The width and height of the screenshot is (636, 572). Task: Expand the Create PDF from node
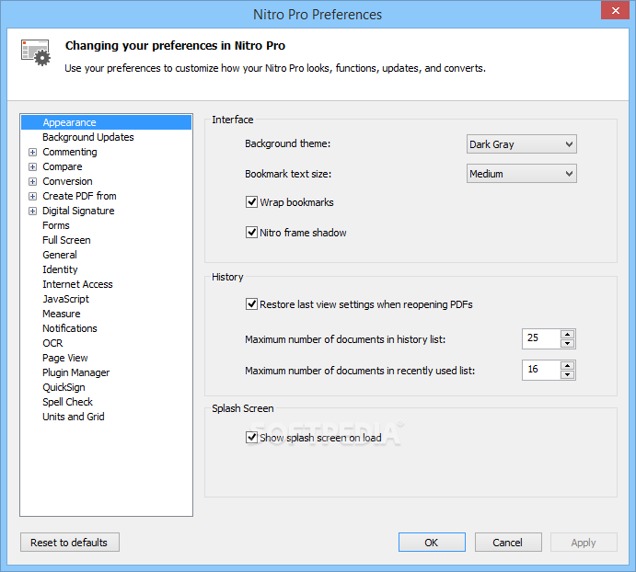32,196
